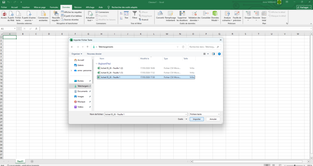Screen dimensions: 313x166
Task: Add a new sheet with the plus icon
Action: 32,161
